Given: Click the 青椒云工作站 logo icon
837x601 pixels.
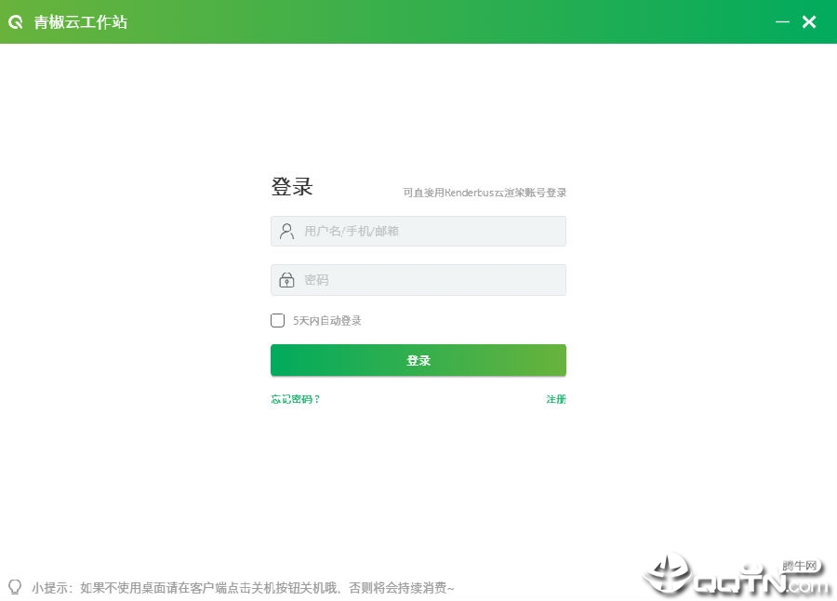Looking at the screenshot, I should 16,22.
